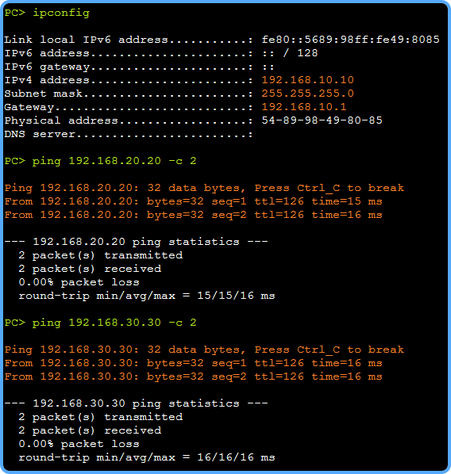
Task: Click the ping 192.168.20.20 -c 2 command
Action: coord(100,161)
